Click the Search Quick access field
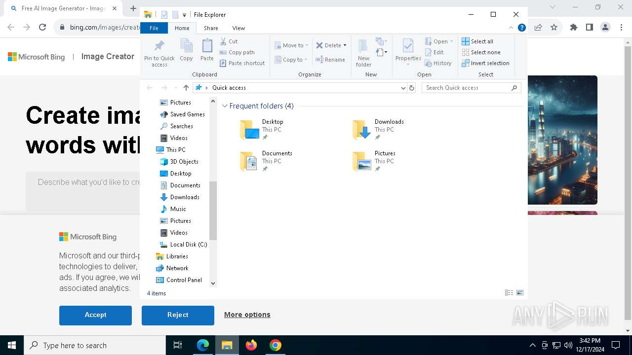Viewport: 632px width, 355px height. 472,88
